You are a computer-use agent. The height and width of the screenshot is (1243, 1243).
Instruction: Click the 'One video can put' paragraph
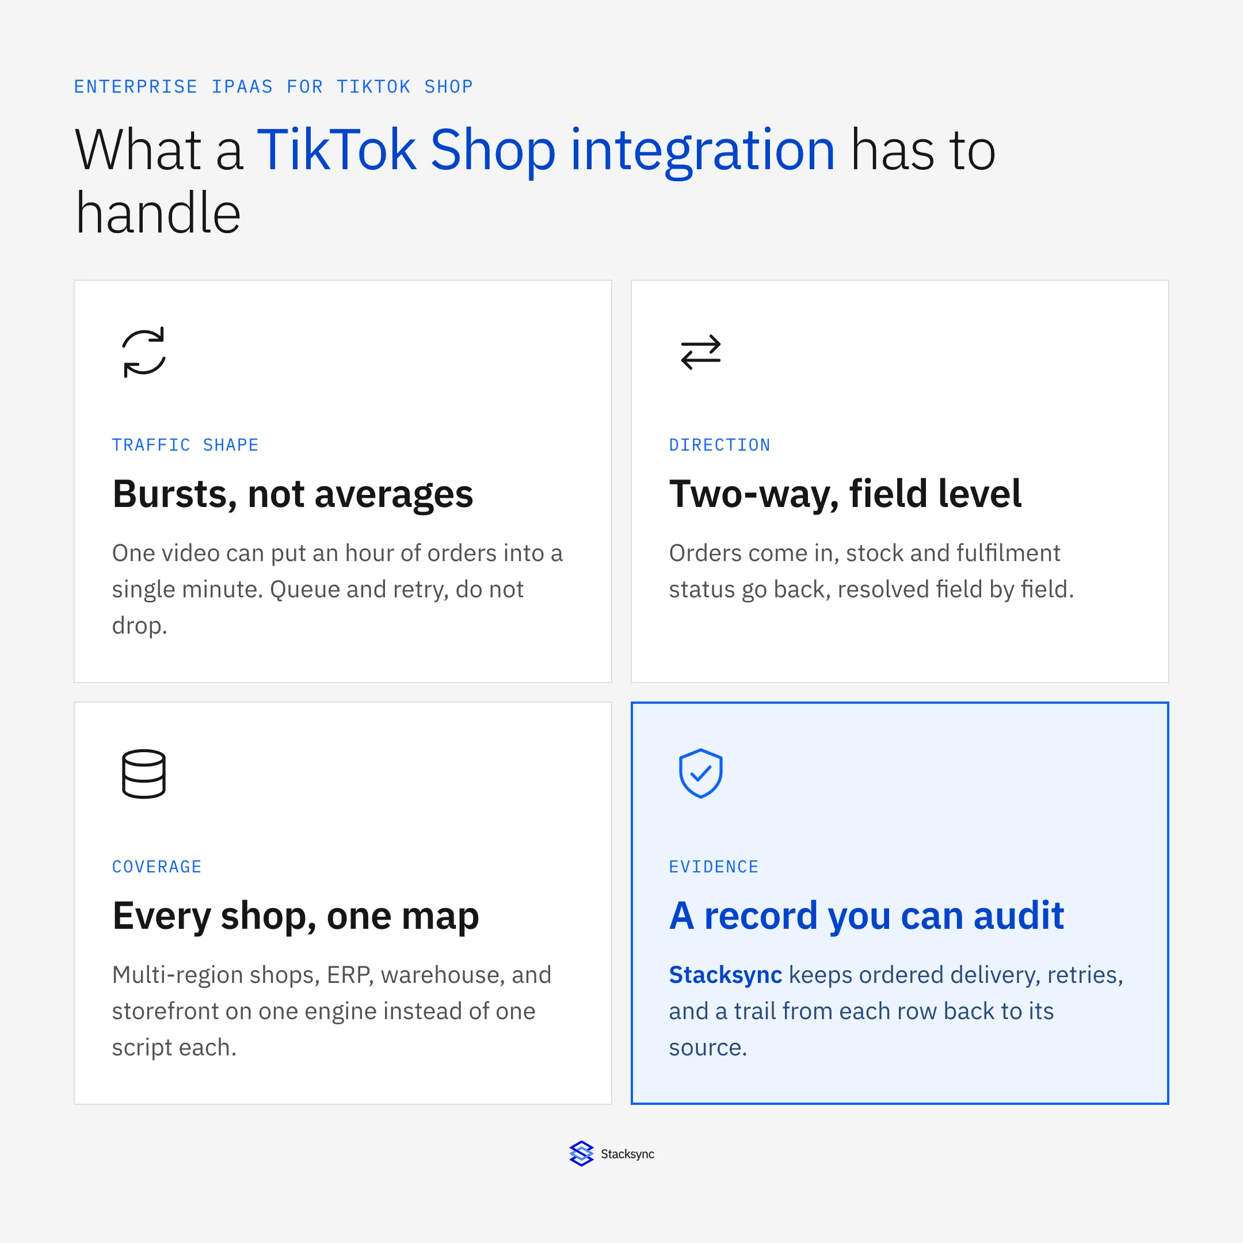coord(337,589)
